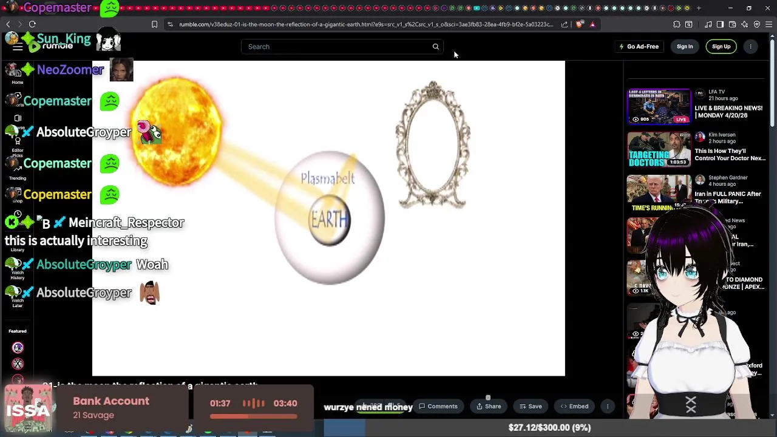
Task: Click the Embed button below the video
Action: coord(574,407)
